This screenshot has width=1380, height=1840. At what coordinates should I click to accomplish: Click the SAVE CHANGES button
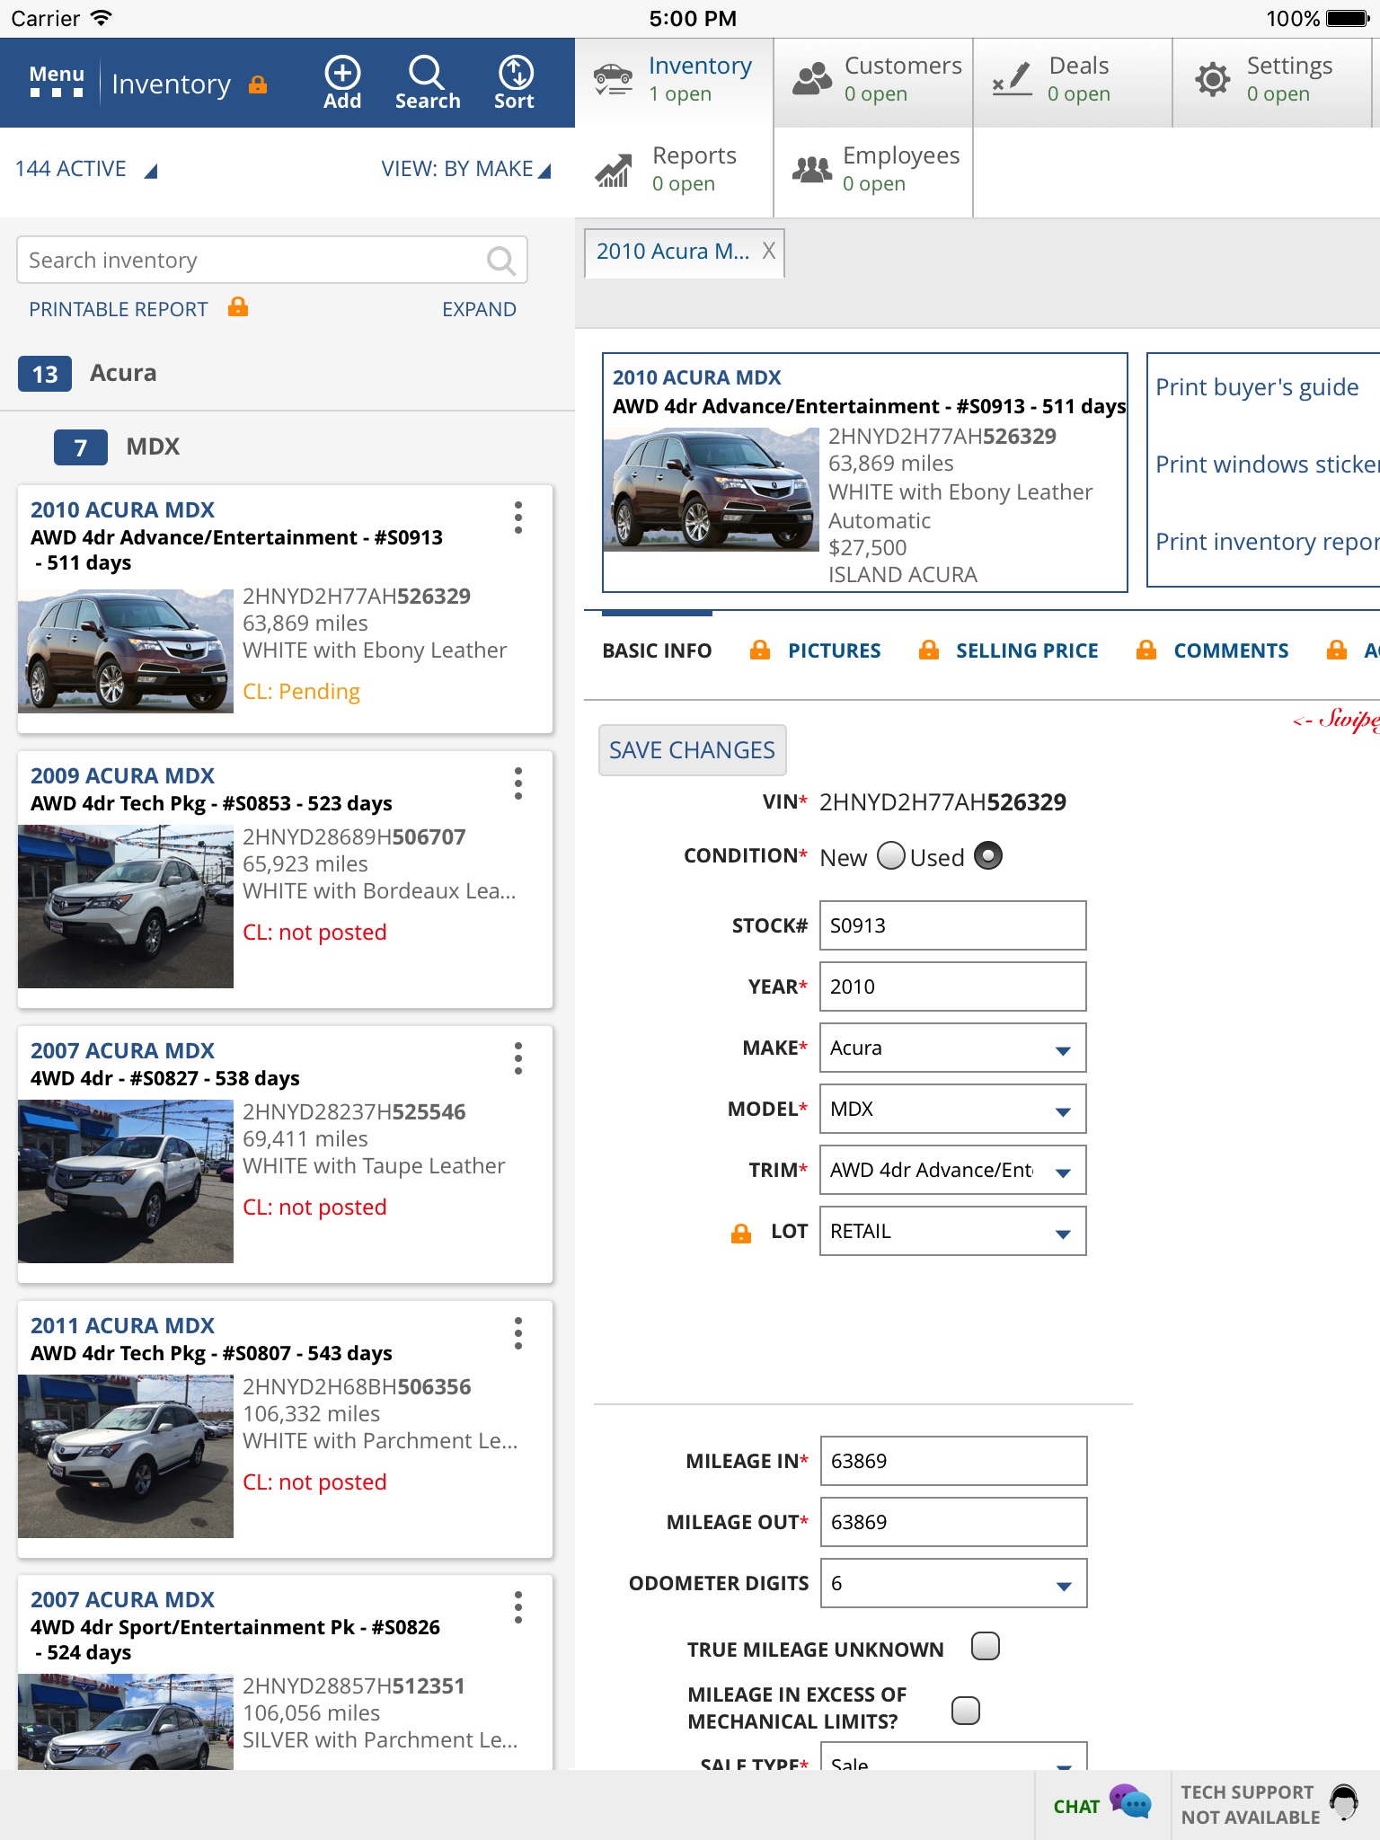click(692, 750)
